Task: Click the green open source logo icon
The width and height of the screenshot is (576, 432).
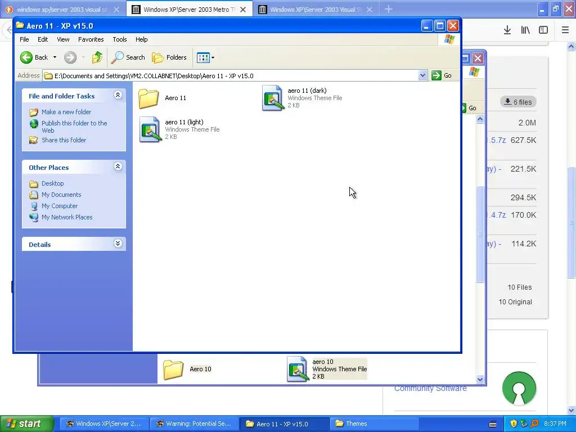Action: point(519,388)
